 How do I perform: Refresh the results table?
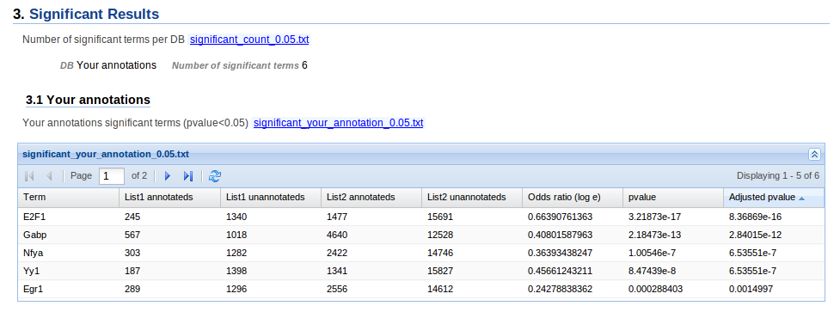click(x=215, y=176)
